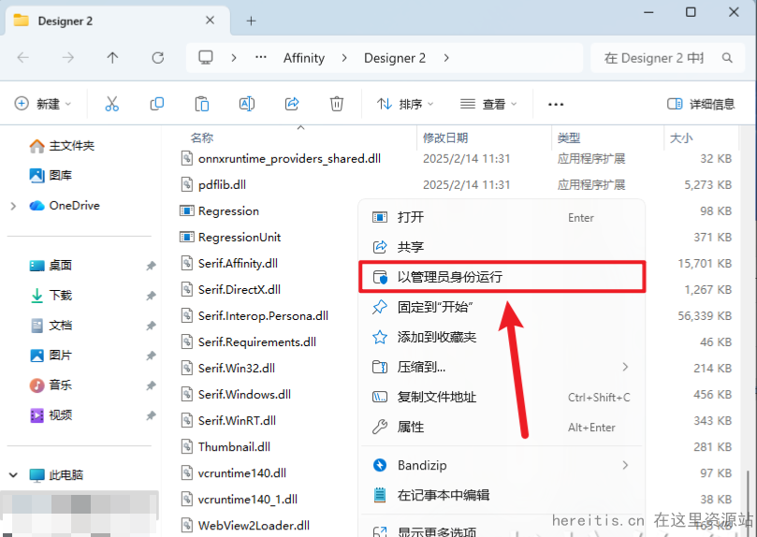Go back with the left arrow
The image size is (757, 537).
click(x=23, y=58)
